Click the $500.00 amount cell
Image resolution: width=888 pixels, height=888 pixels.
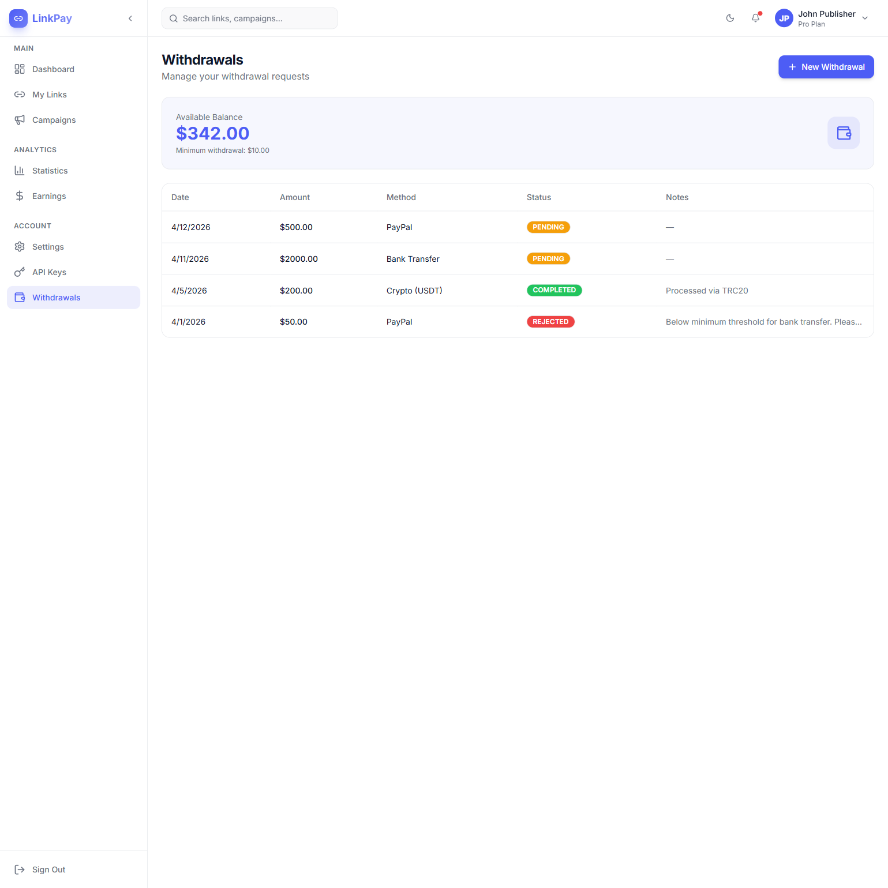pos(296,227)
